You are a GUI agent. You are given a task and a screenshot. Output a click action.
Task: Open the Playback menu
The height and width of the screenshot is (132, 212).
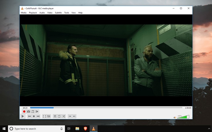click(x=33, y=13)
